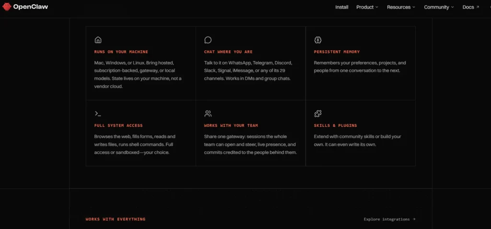Click the OpenClaw brand name text
This screenshot has width=491, height=229.
[30, 7]
